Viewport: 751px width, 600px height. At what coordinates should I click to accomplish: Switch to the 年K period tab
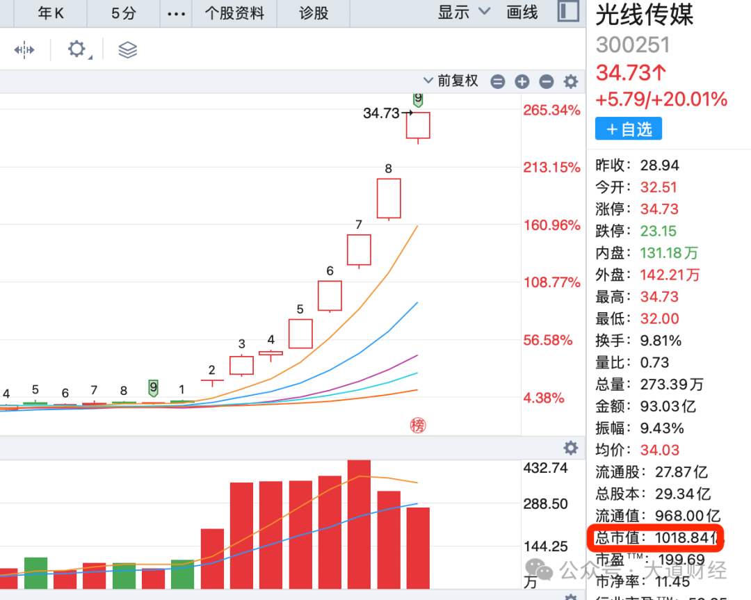point(49,13)
